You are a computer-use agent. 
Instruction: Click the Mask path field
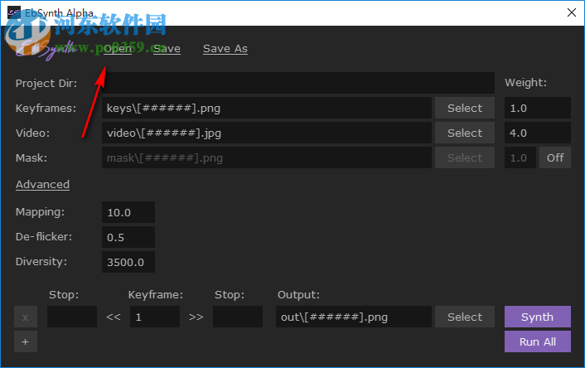(266, 157)
